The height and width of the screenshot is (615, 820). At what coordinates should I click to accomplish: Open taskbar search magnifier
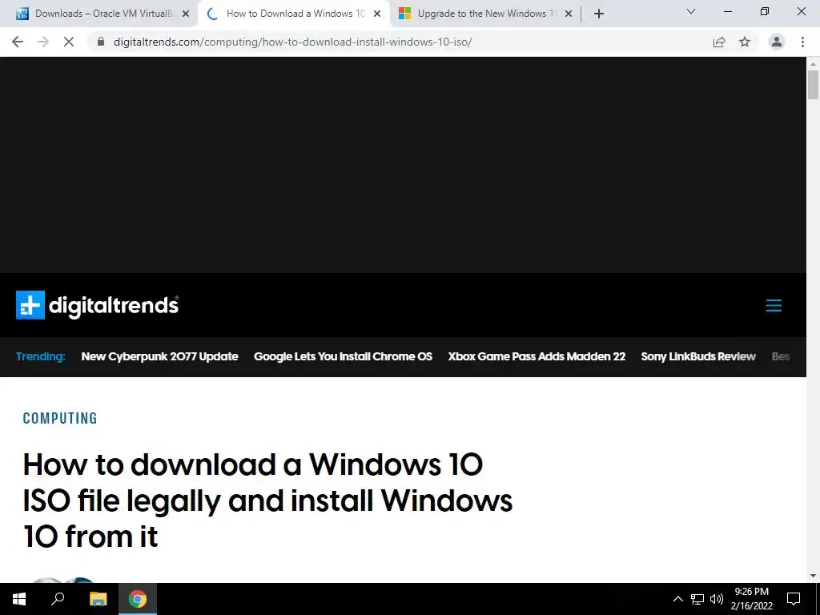pos(58,599)
